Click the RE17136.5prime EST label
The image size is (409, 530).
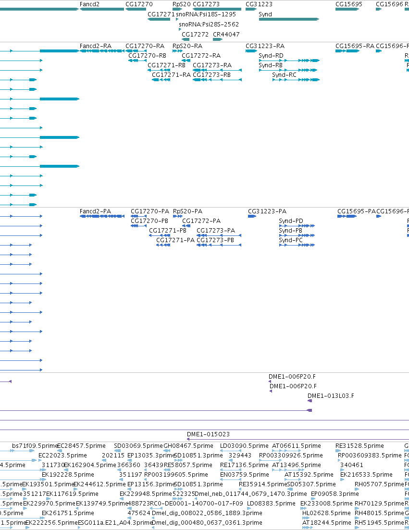pos(244,465)
